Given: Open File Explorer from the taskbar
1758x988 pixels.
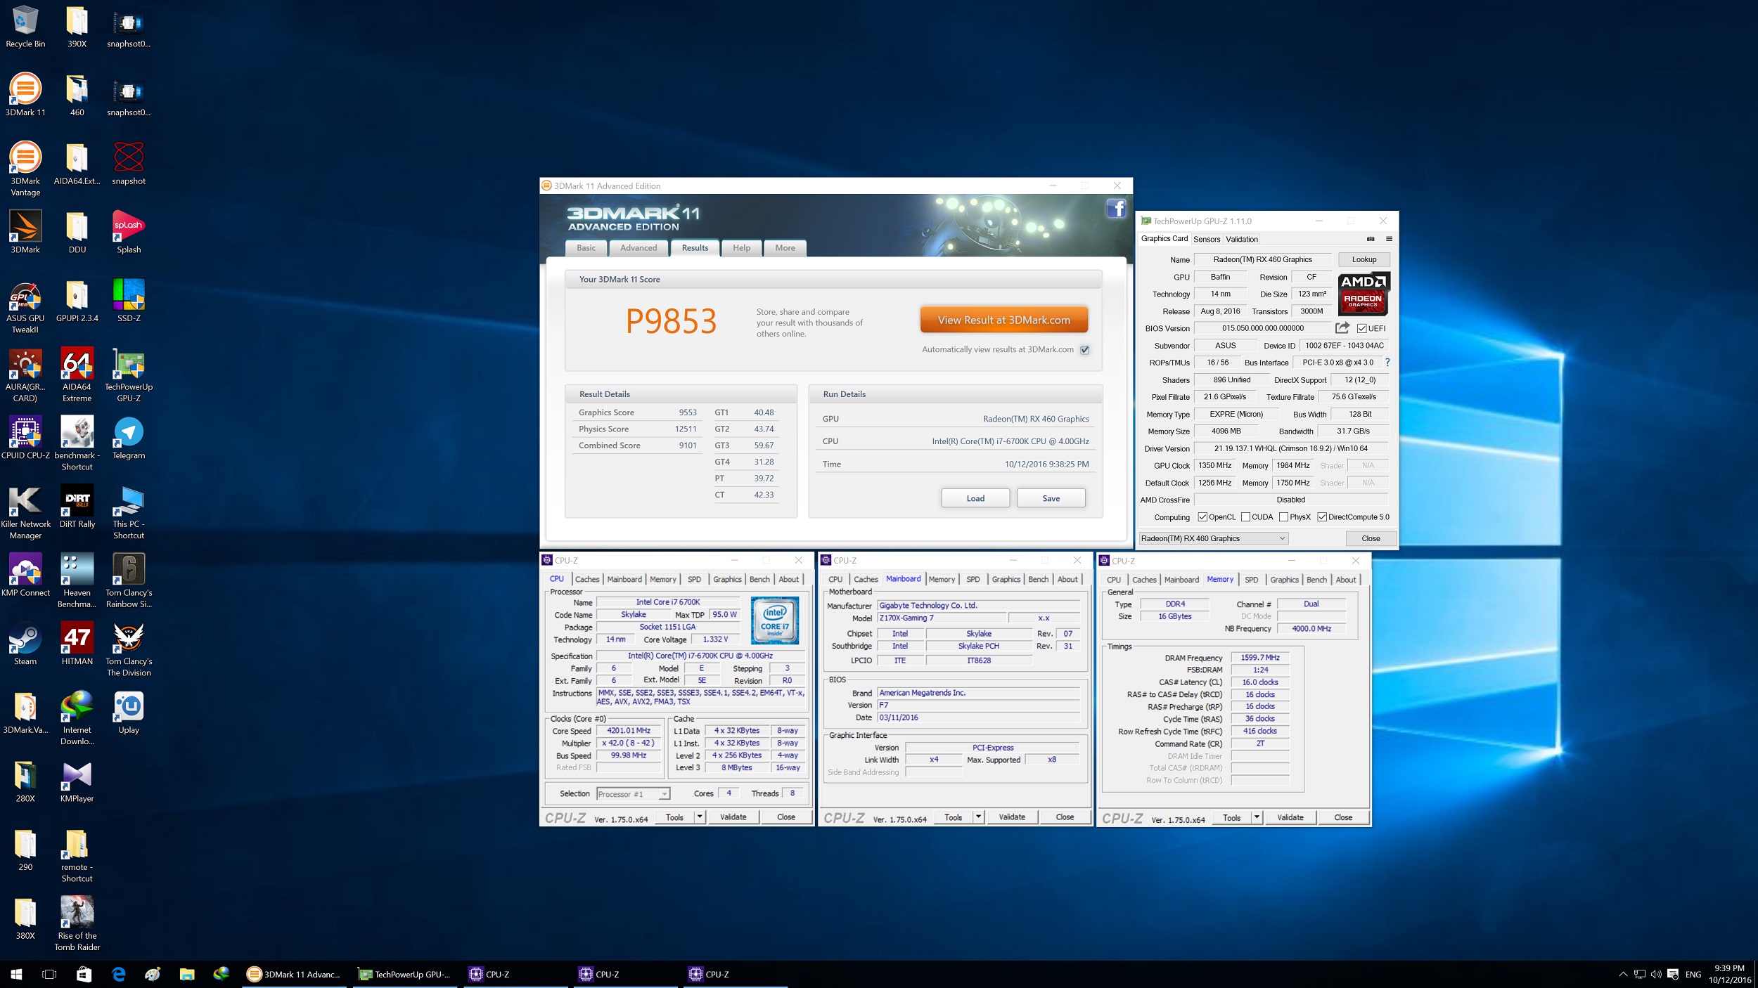Looking at the screenshot, I should point(186,974).
